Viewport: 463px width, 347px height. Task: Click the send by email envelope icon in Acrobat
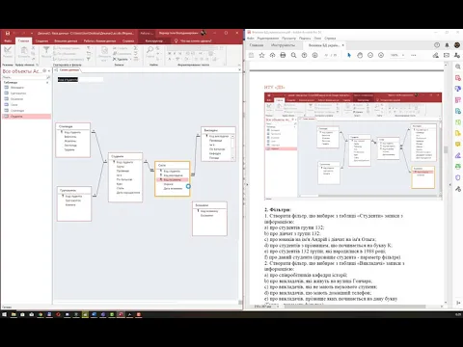(447, 55)
